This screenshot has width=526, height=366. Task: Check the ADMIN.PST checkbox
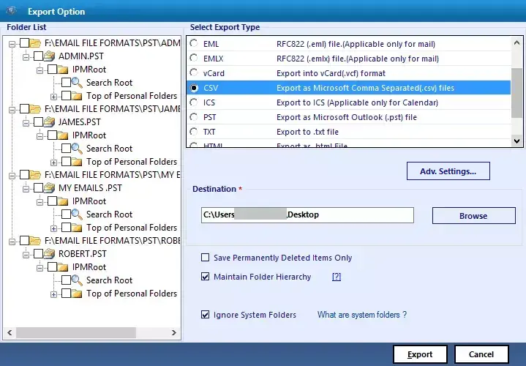[38, 56]
